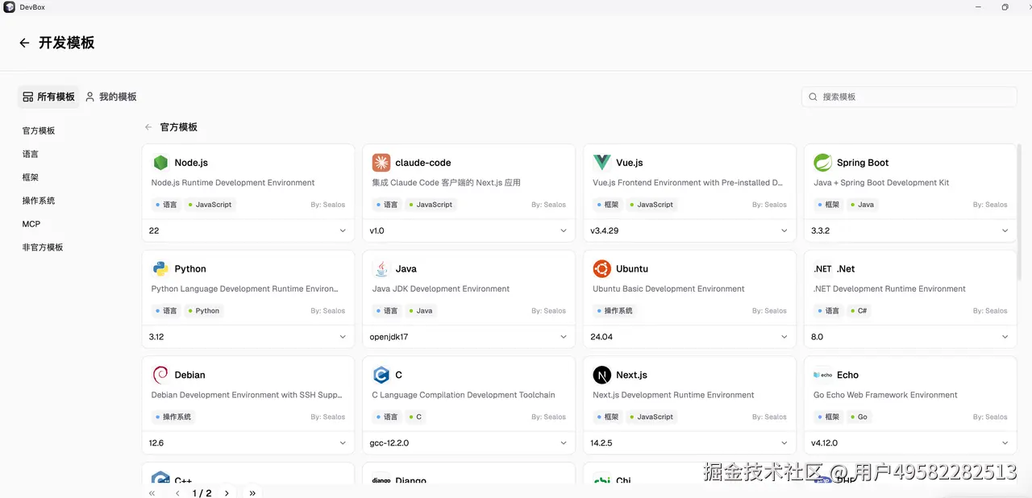Open Node.js version 22 dropdown
Image resolution: width=1032 pixels, height=498 pixels.
pyautogui.click(x=248, y=230)
